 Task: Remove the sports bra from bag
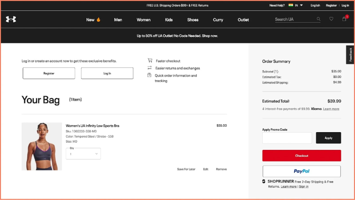(x=221, y=169)
